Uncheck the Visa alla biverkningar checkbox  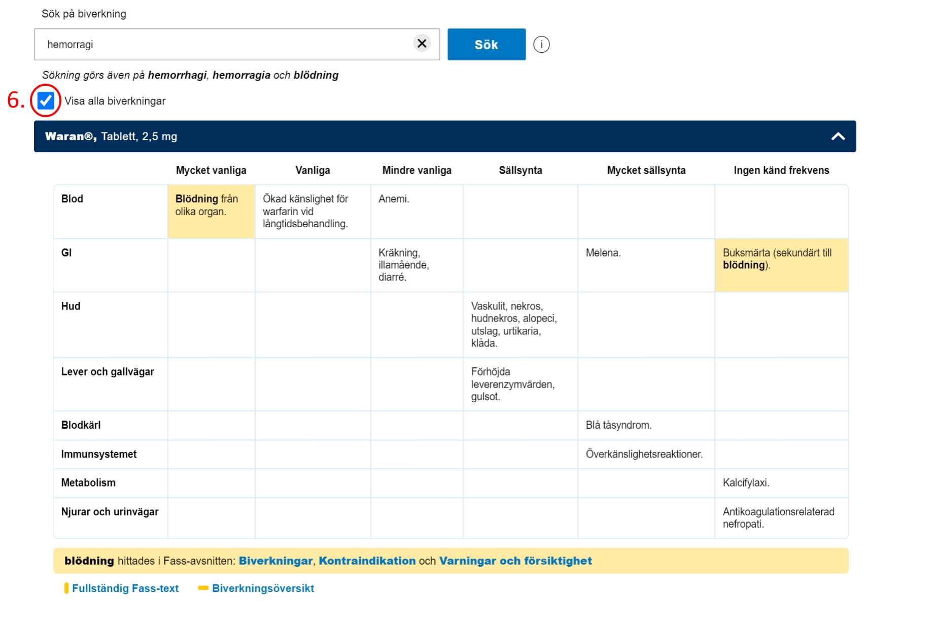[46, 101]
